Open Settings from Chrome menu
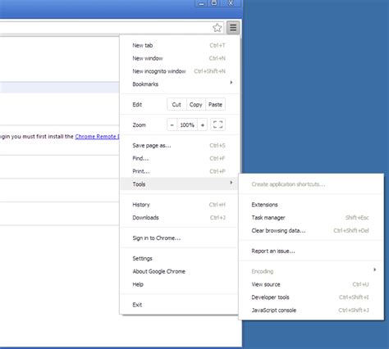 (x=179, y=258)
